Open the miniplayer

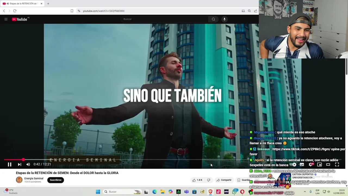point(319,164)
